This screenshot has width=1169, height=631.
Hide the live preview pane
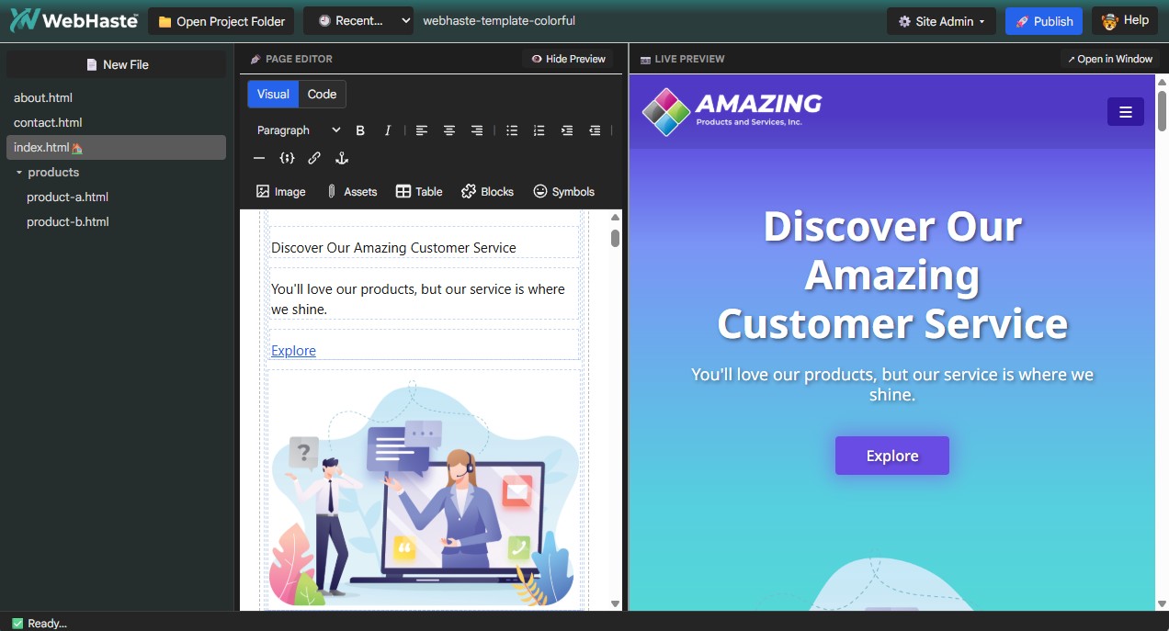point(567,59)
